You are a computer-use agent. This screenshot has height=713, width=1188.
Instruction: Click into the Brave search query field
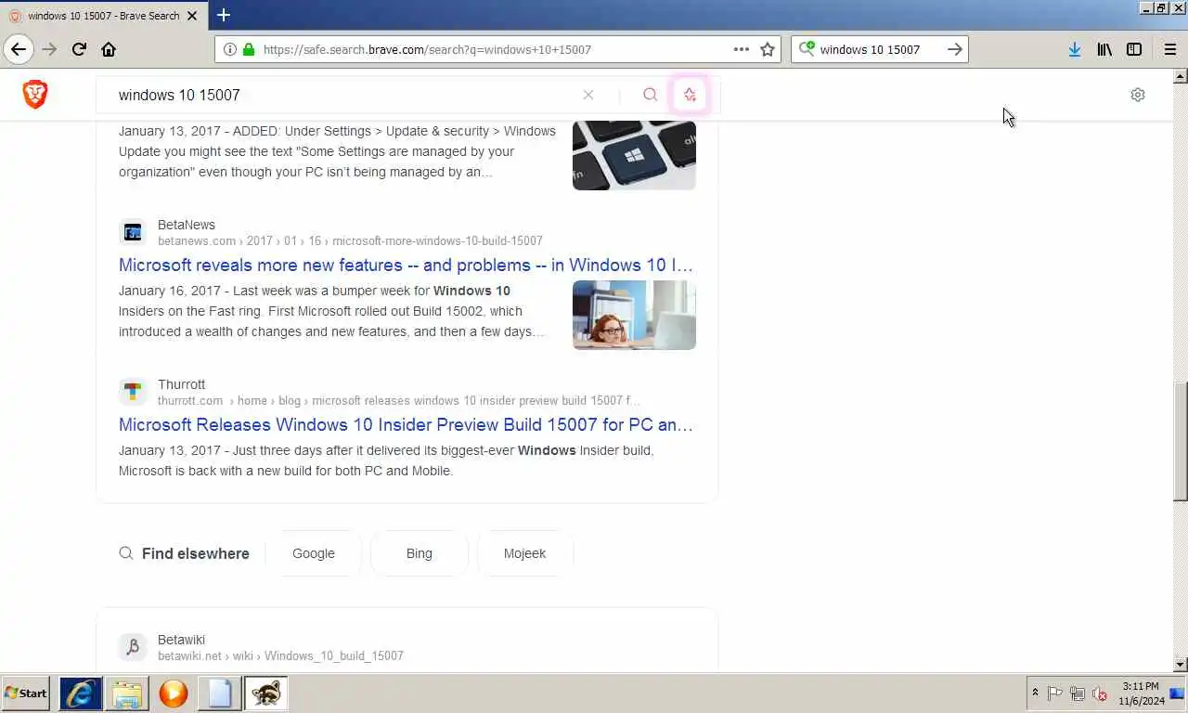[x=343, y=95]
